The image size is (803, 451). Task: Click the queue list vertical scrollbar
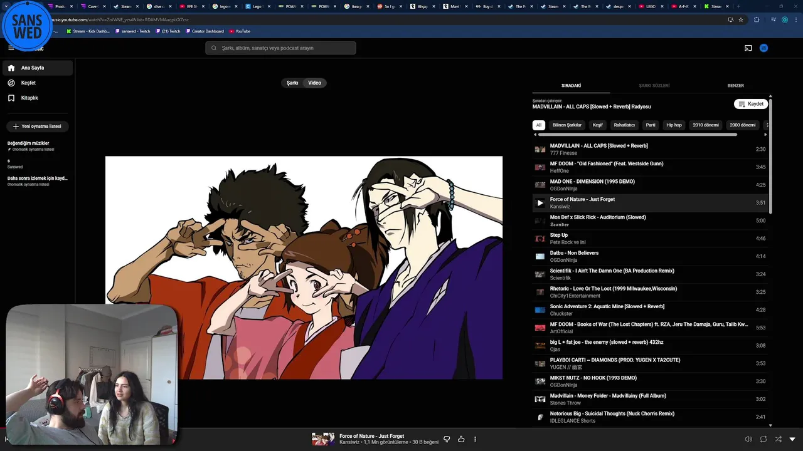tap(770, 157)
